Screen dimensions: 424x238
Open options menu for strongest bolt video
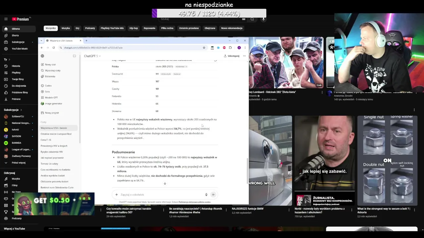click(x=414, y=210)
